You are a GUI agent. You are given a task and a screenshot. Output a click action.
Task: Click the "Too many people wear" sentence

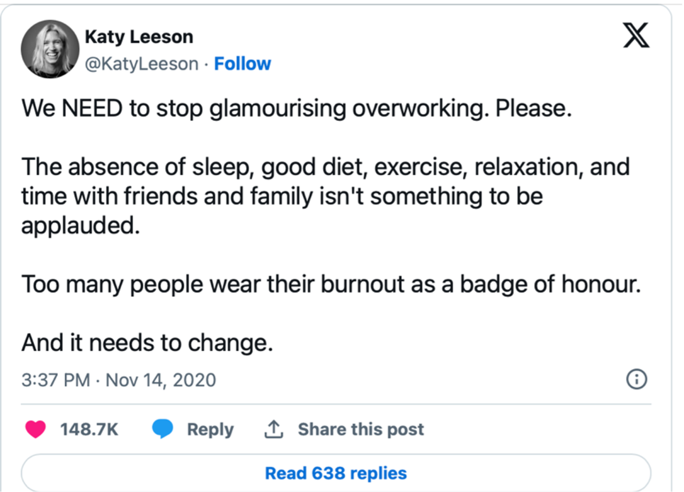point(330,284)
